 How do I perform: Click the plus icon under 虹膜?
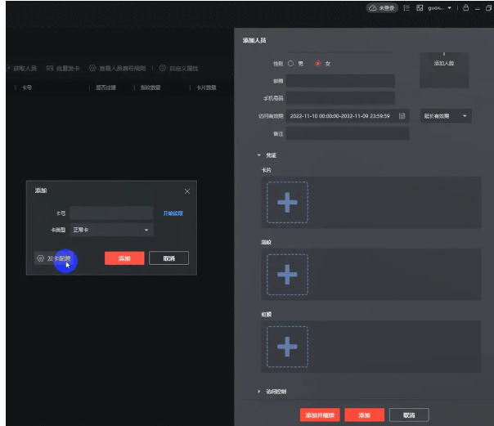coord(287,347)
